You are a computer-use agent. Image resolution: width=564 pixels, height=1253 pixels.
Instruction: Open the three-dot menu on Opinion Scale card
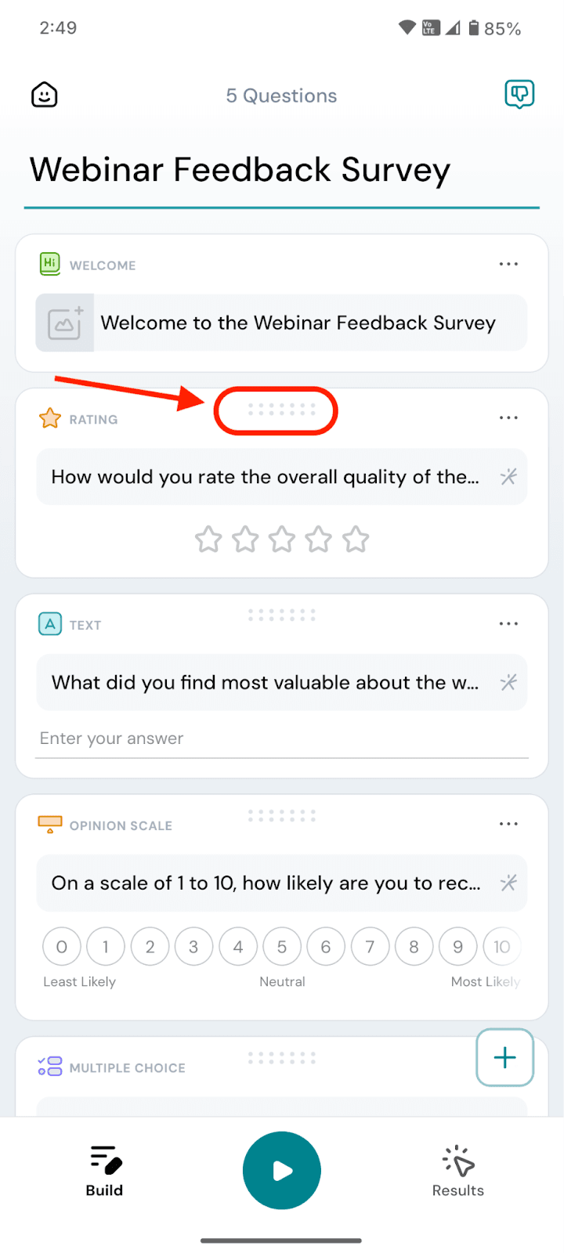pyautogui.click(x=508, y=824)
